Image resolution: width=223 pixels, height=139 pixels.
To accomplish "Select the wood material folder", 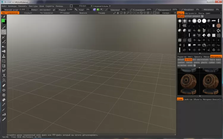I will [190, 65].
